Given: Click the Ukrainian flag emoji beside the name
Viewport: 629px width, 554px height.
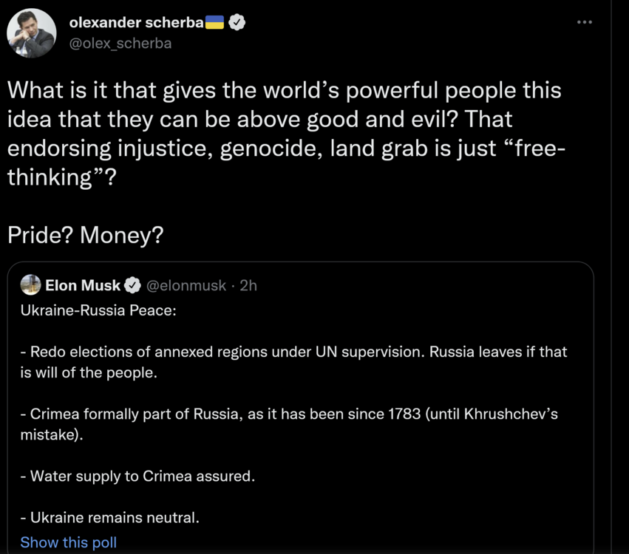Looking at the screenshot, I should (x=214, y=23).
